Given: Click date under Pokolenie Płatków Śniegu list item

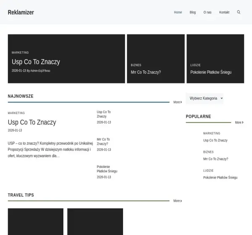Looking at the screenshot, I should pyautogui.click(x=104, y=177).
